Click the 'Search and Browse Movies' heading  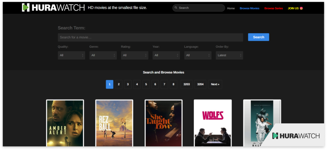coord(163,72)
